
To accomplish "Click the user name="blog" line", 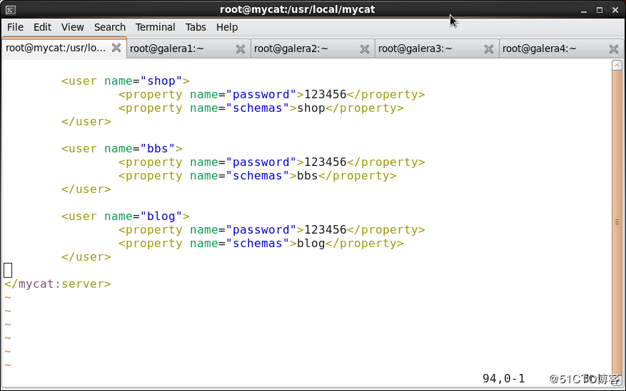I will pyautogui.click(x=126, y=217).
